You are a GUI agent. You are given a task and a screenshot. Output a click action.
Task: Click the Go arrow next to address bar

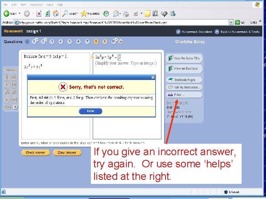(x=237, y=22)
